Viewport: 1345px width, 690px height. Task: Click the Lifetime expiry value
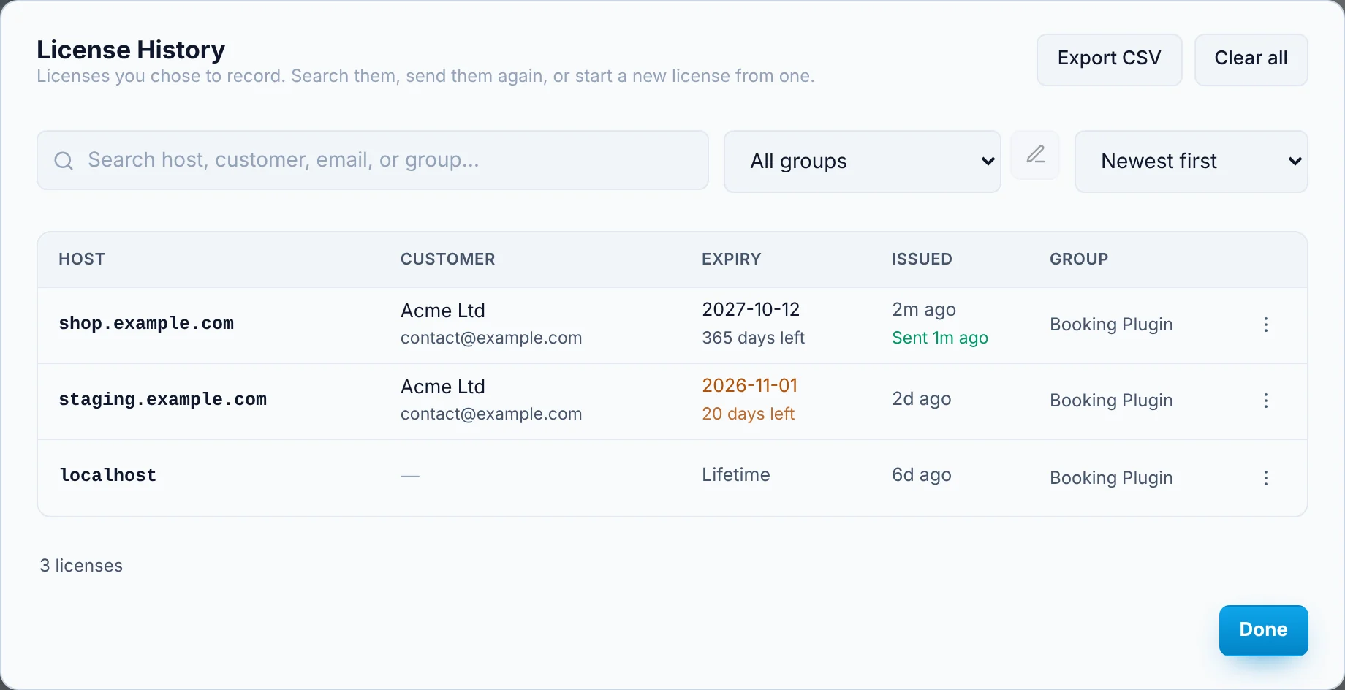click(735, 474)
